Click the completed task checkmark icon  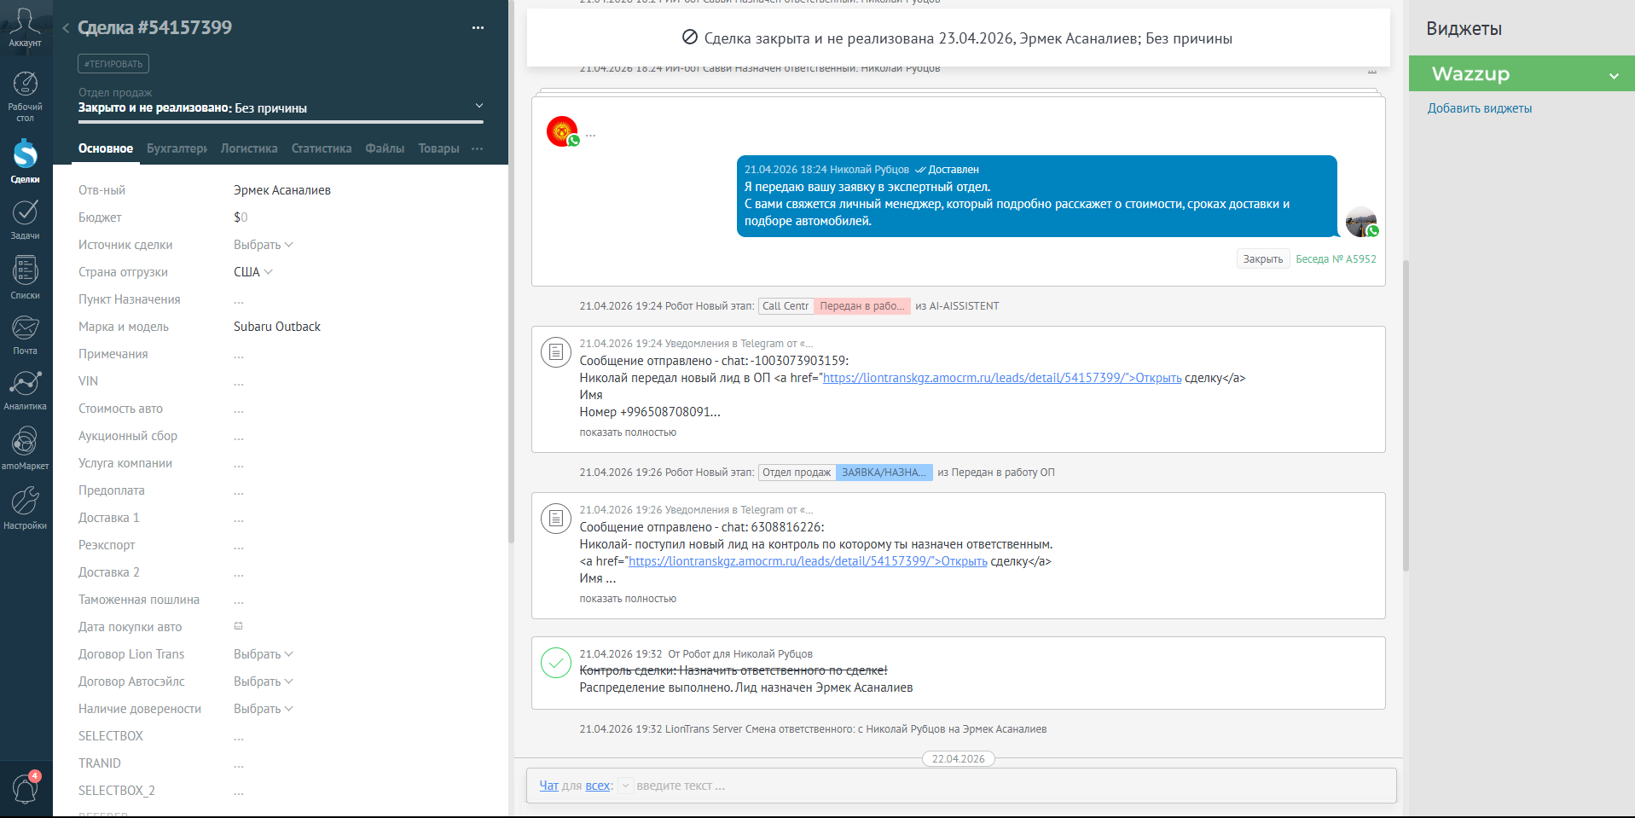[556, 662]
